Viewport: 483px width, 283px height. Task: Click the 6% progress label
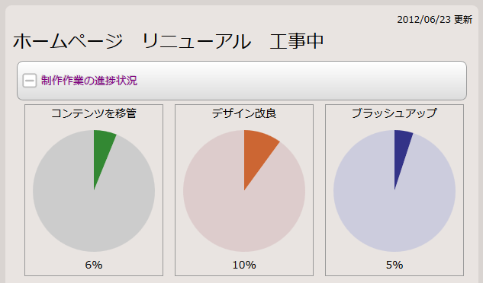94,265
